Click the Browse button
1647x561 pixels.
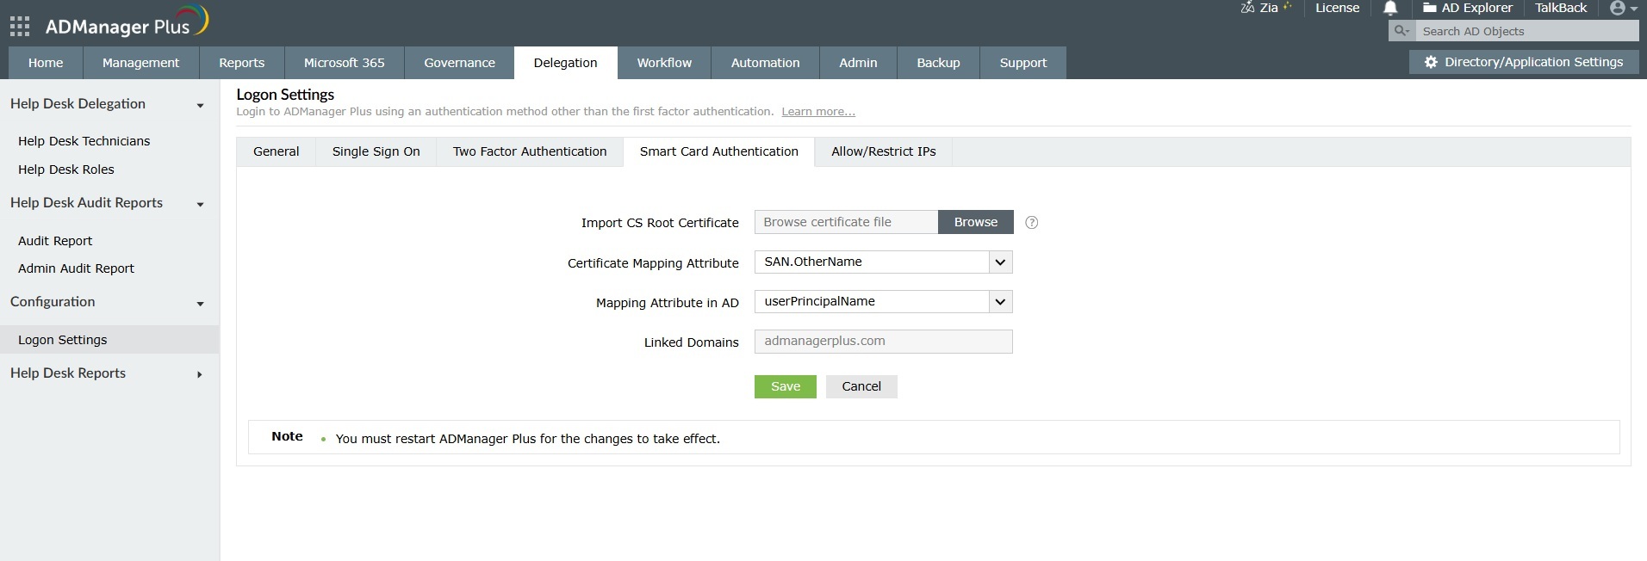976,222
